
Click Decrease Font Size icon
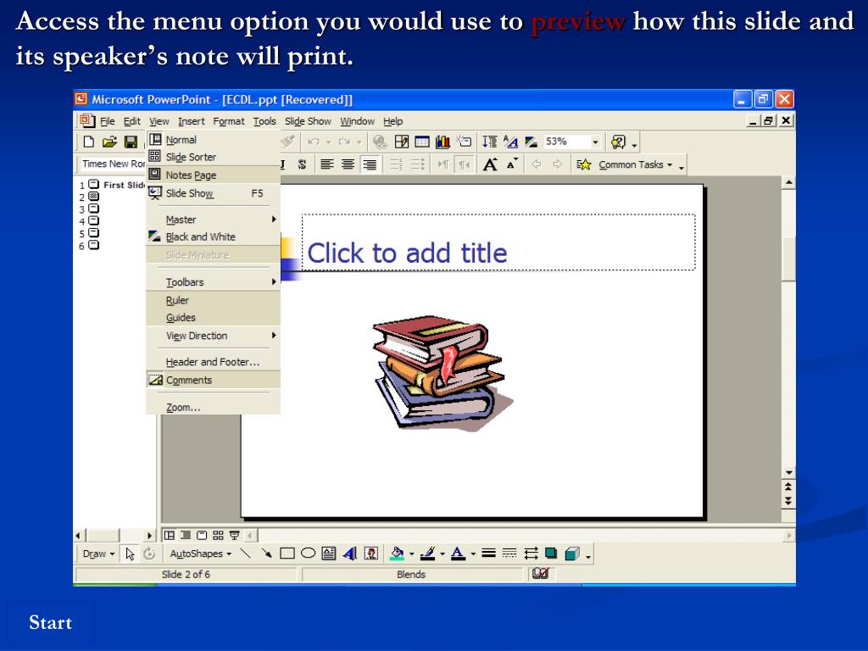[x=512, y=164]
